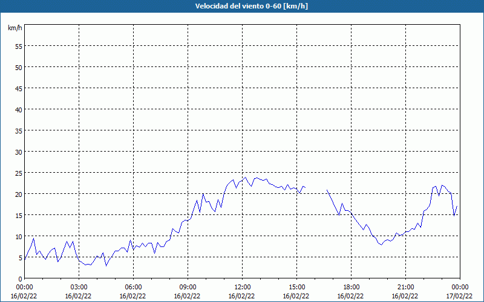Click the y-axis value '30'

18,152
